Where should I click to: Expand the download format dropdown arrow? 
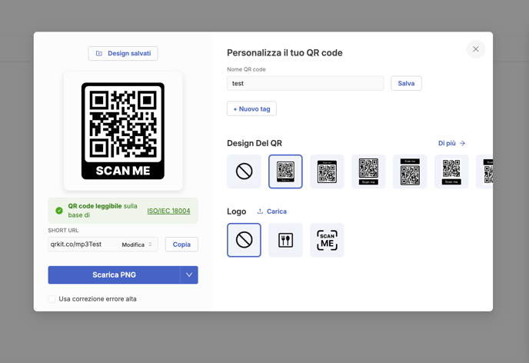click(x=189, y=275)
